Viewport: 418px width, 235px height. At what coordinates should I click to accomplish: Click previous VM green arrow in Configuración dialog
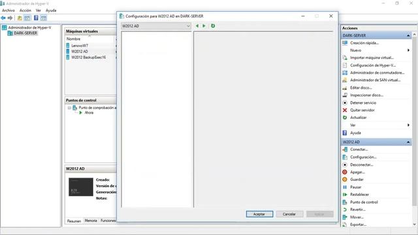pyautogui.click(x=197, y=26)
